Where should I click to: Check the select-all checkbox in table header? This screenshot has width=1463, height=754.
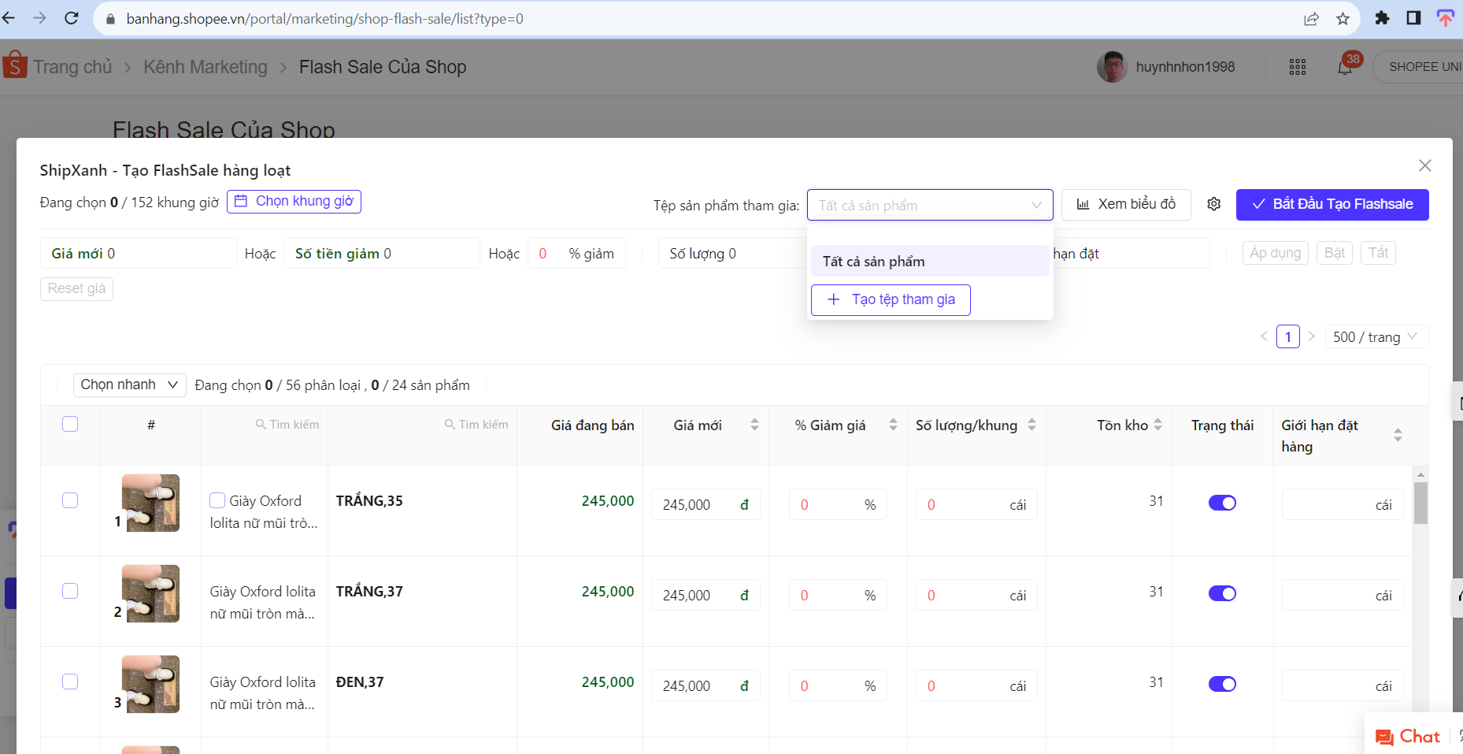click(x=70, y=423)
